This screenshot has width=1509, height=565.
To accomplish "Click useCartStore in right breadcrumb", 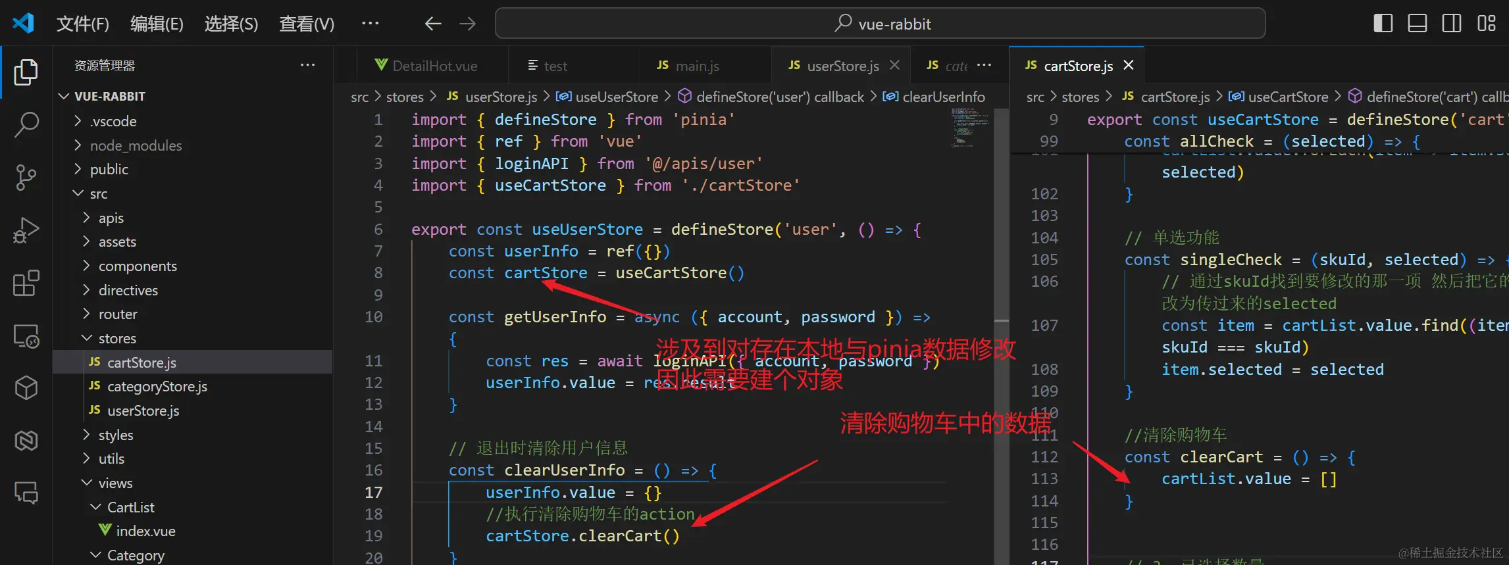I will [x=1288, y=97].
